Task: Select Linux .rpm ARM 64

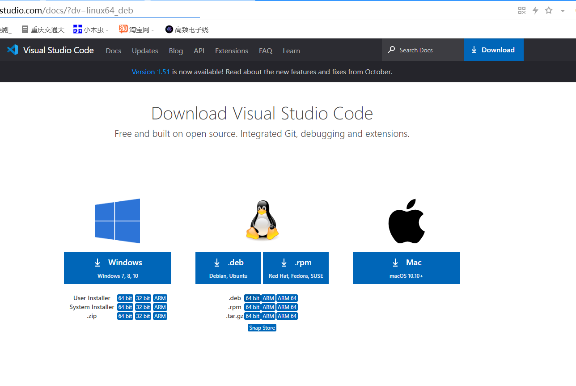Action: (x=287, y=307)
